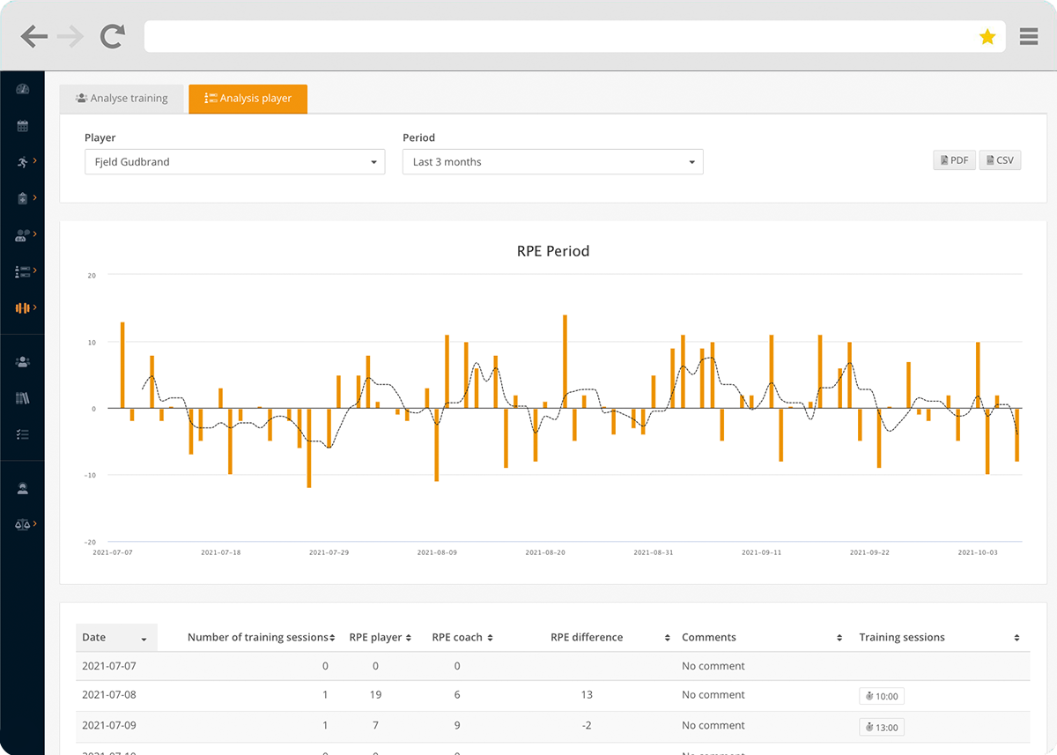Image resolution: width=1057 pixels, height=755 pixels.
Task: Click the RPE Period chart title
Action: point(553,251)
